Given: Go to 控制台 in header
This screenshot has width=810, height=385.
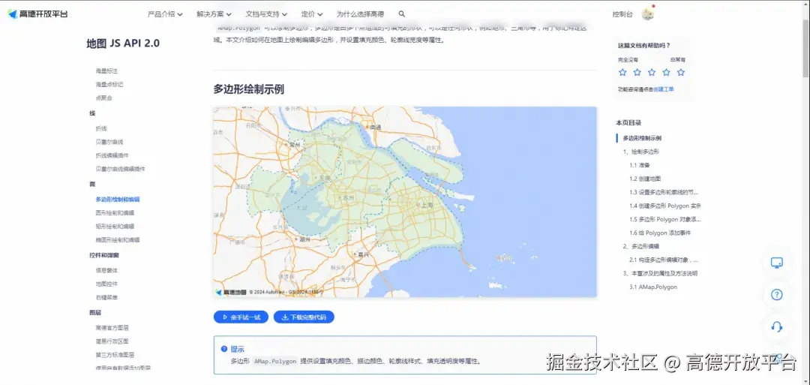Looking at the screenshot, I should 622,14.
